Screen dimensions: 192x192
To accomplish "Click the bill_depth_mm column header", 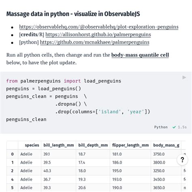I will (93, 145).
